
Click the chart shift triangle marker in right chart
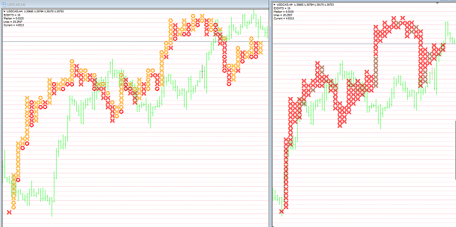click(x=437, y=3)
